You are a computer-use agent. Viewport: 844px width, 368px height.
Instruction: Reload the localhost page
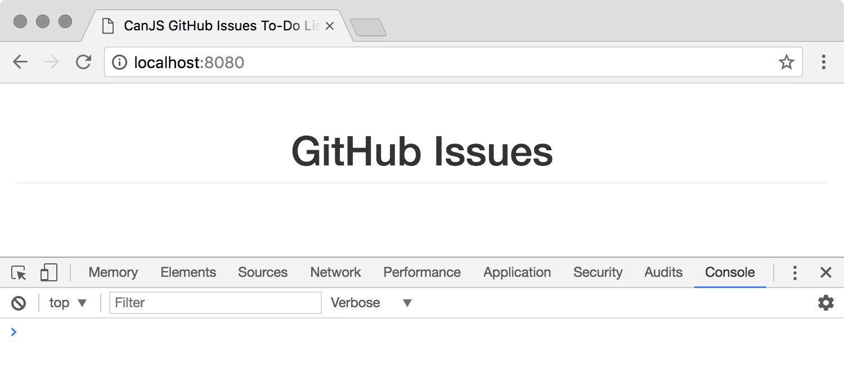click(84, 62)
